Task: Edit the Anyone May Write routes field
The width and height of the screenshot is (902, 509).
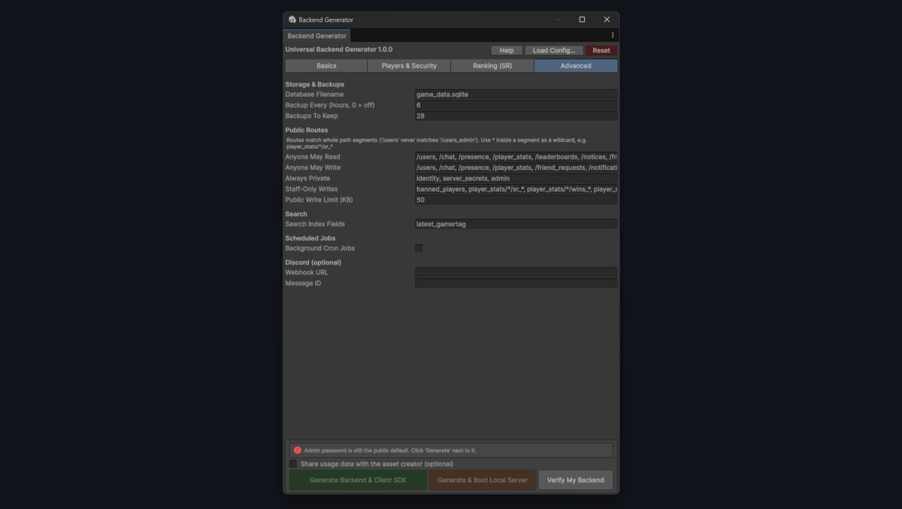Action: [516, 168]
